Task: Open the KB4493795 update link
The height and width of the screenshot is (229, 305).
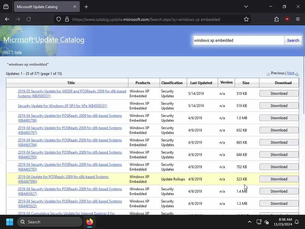Action: click(x=70, y=155)
